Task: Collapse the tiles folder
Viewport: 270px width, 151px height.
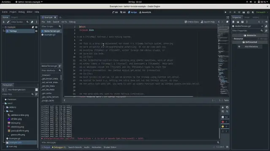Action: pos(5,111)
